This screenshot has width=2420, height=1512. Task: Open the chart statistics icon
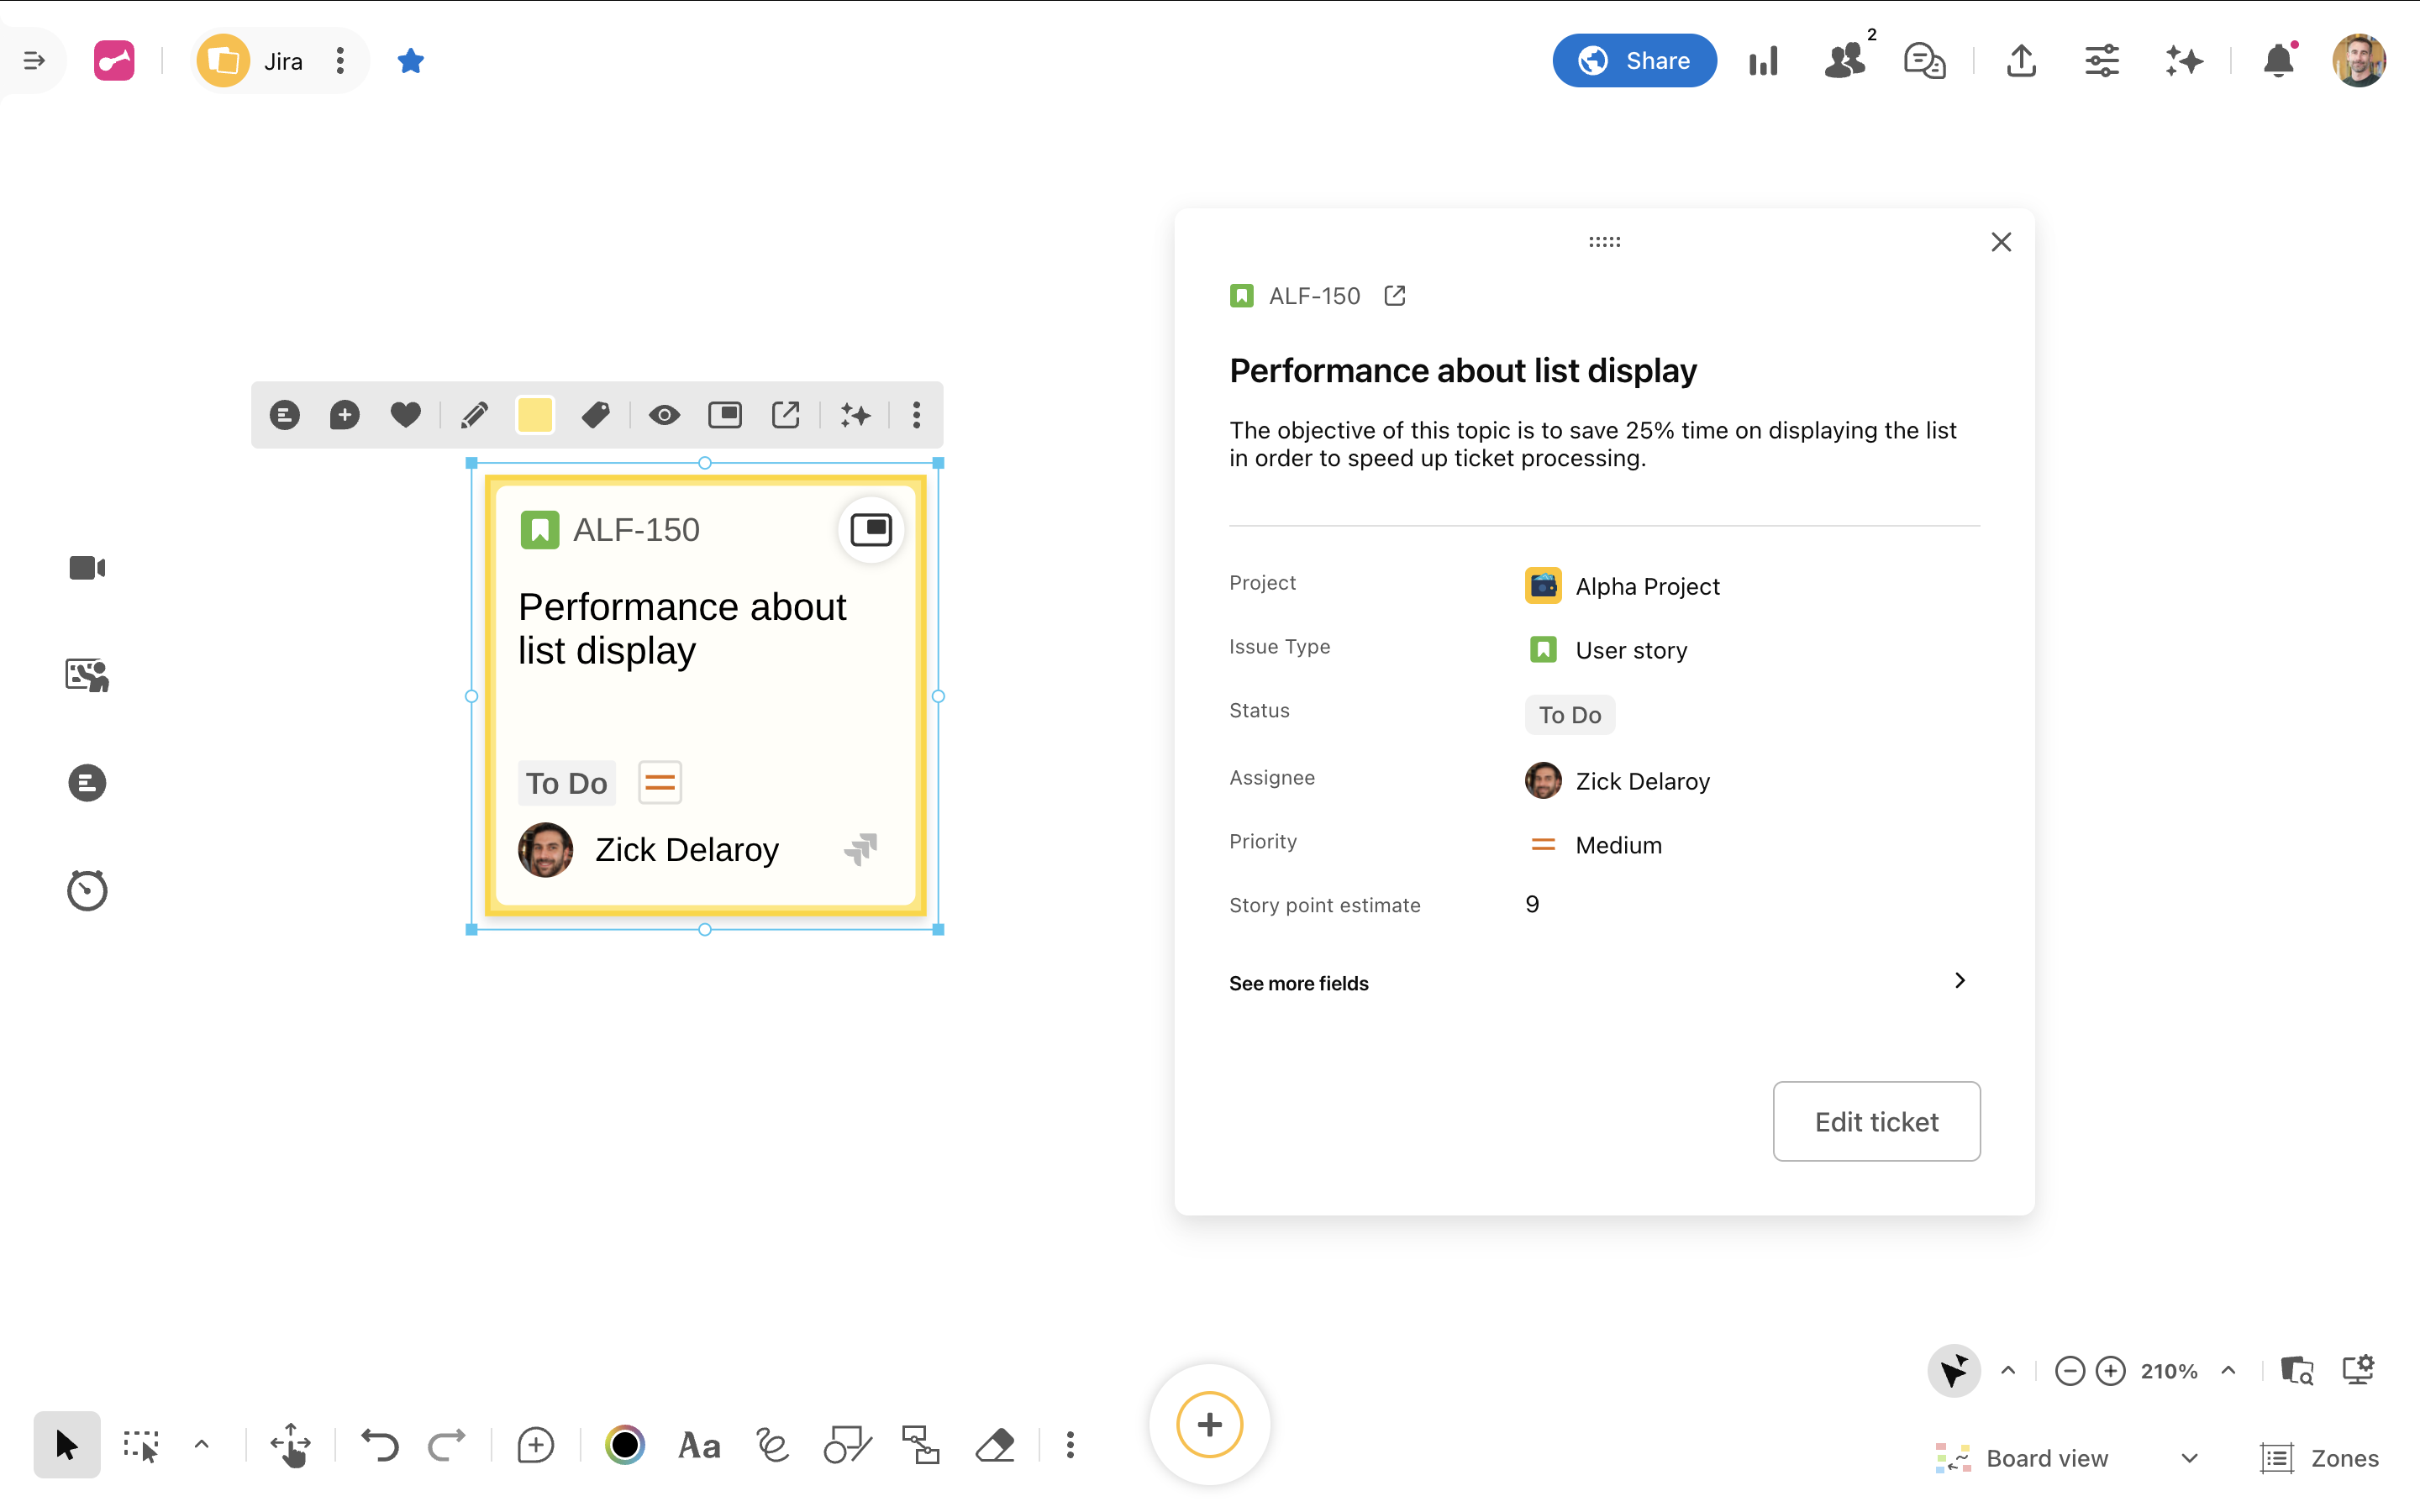[x=1764, y=61]
